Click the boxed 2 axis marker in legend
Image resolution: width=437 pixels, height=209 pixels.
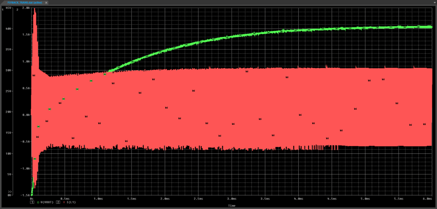[58, 202]
